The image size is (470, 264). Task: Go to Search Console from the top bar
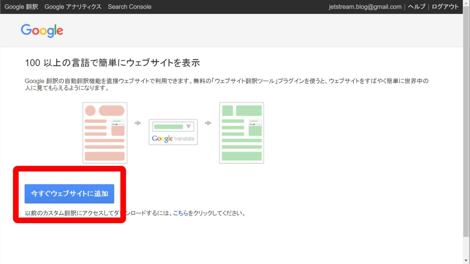click(x=129, y=7)
